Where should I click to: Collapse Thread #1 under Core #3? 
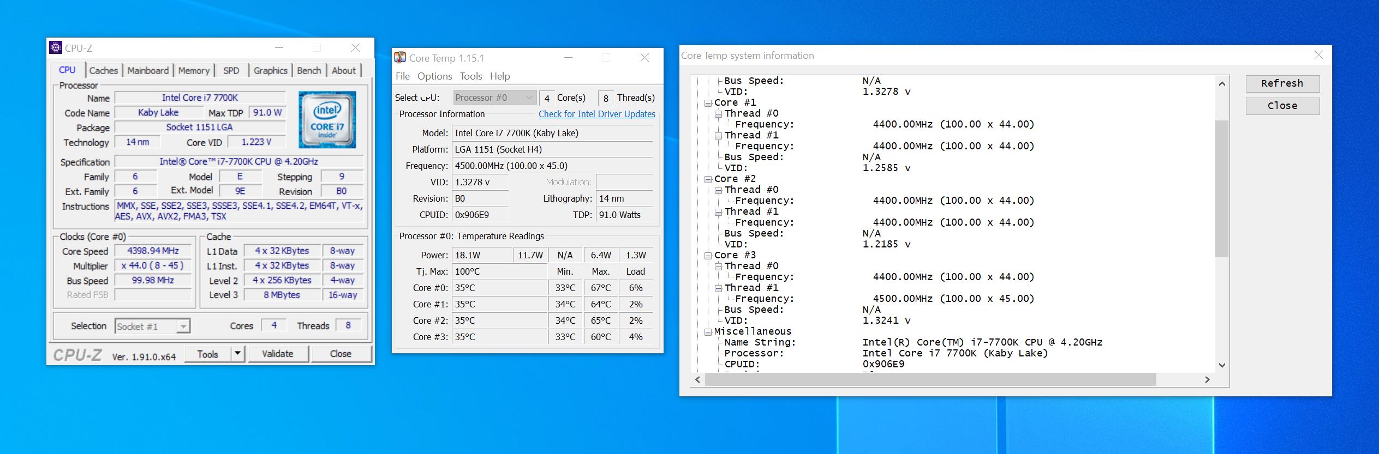pyautogui.click(x=719, y=288)
